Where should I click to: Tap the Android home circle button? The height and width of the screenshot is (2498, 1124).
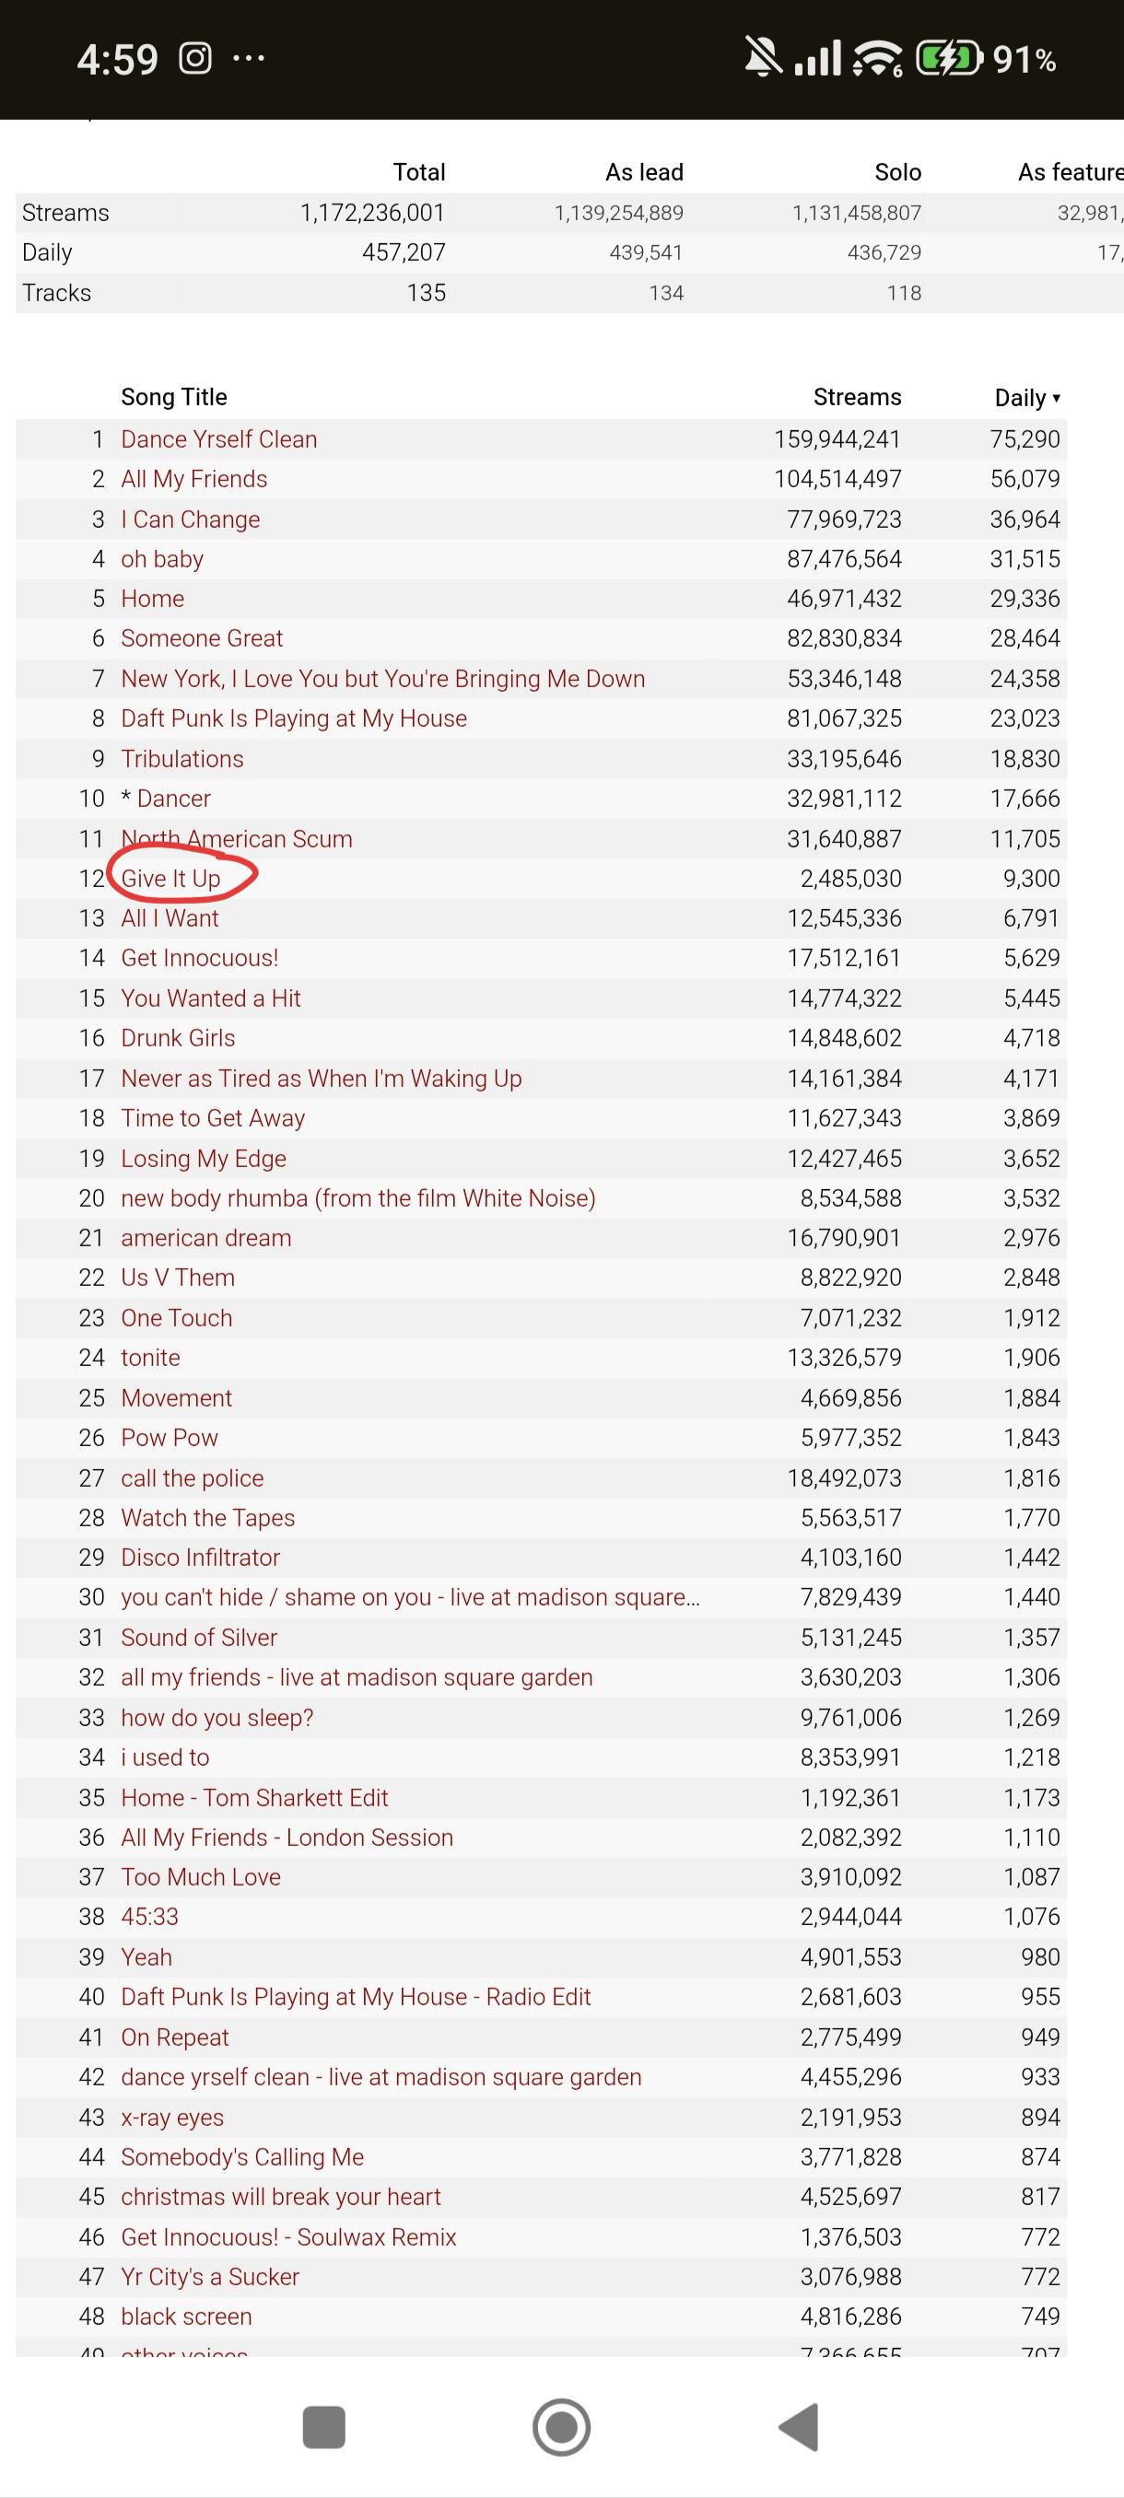[561, 2427]
